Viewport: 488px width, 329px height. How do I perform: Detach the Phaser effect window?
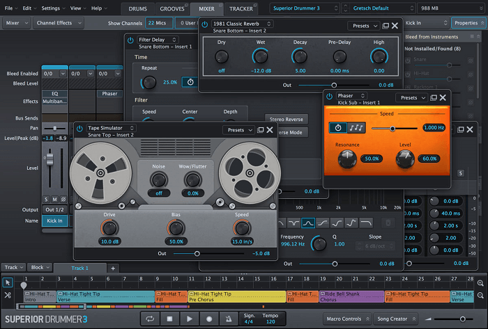[433, 98]
